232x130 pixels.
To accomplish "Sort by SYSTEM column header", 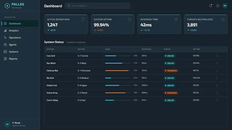I will point(50,49).
